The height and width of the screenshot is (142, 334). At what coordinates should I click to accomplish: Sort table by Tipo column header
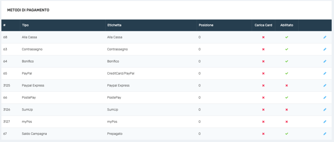click(x=25, y=25)
